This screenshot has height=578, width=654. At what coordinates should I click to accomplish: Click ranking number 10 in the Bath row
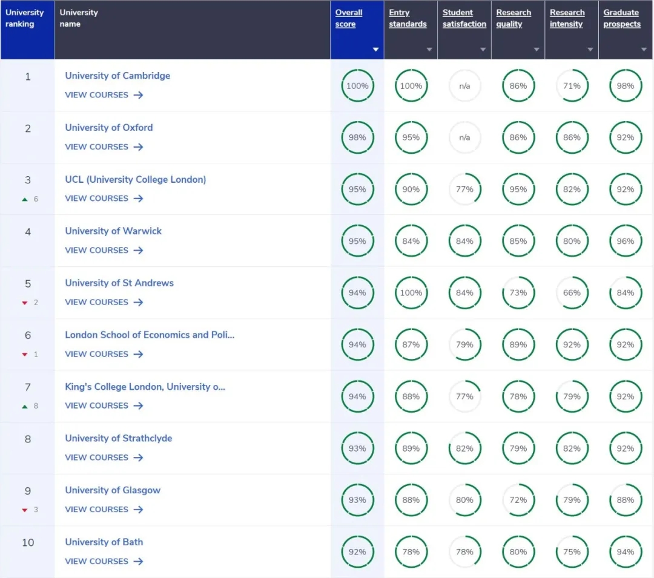pos(28,542)
